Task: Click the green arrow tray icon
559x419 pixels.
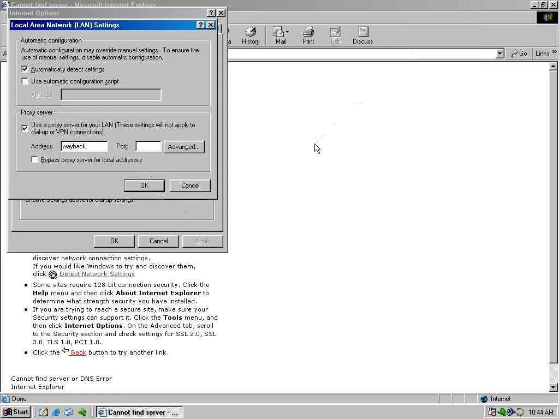Action: [x=502, y=412]
